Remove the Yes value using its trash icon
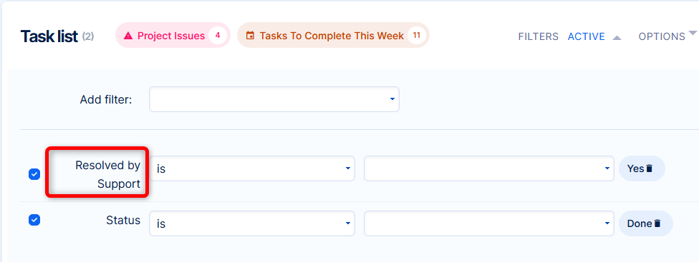 (649, 168)
